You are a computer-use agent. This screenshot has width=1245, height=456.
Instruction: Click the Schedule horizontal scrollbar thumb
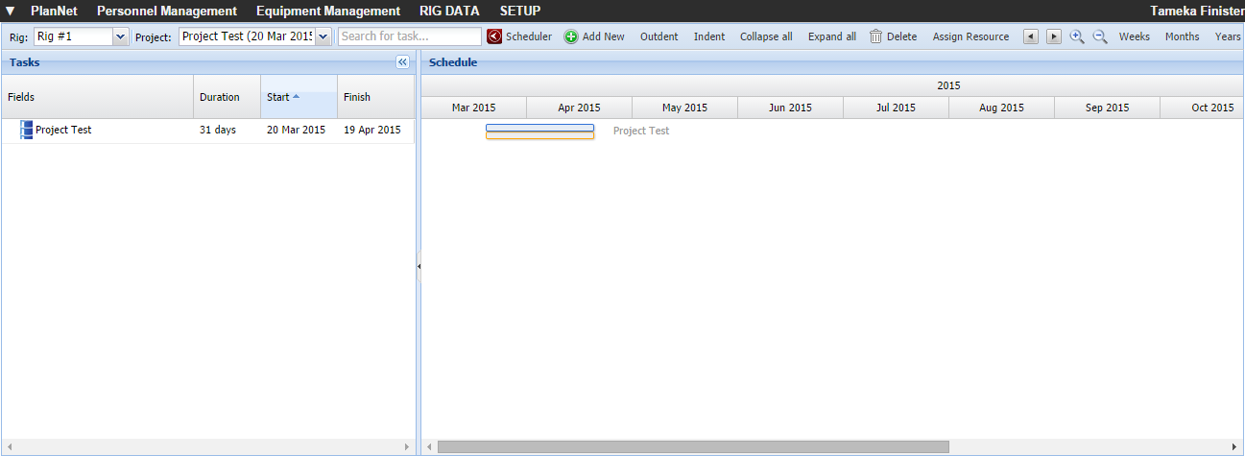[693, 446]
